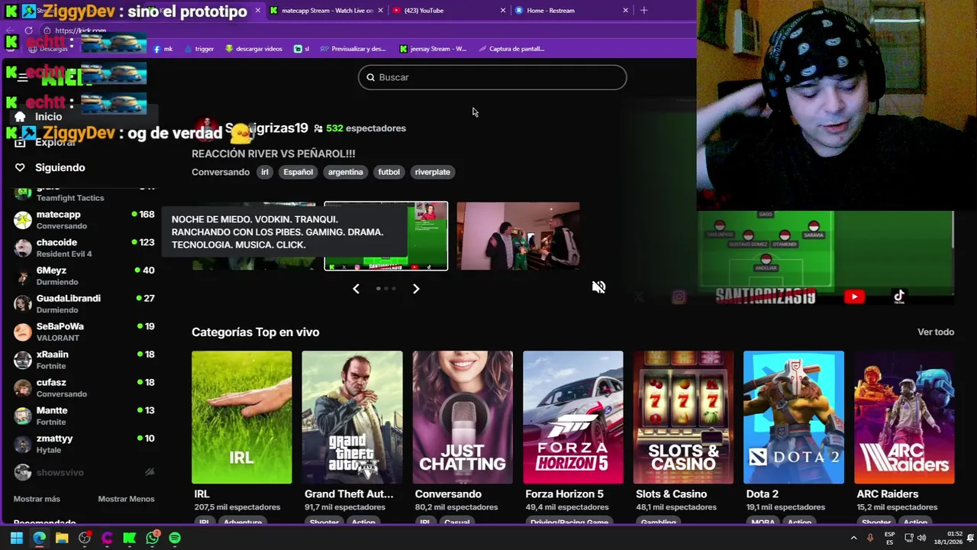977x550 pixels.
Task: Click the Inicio home icon
Action: 20,117
